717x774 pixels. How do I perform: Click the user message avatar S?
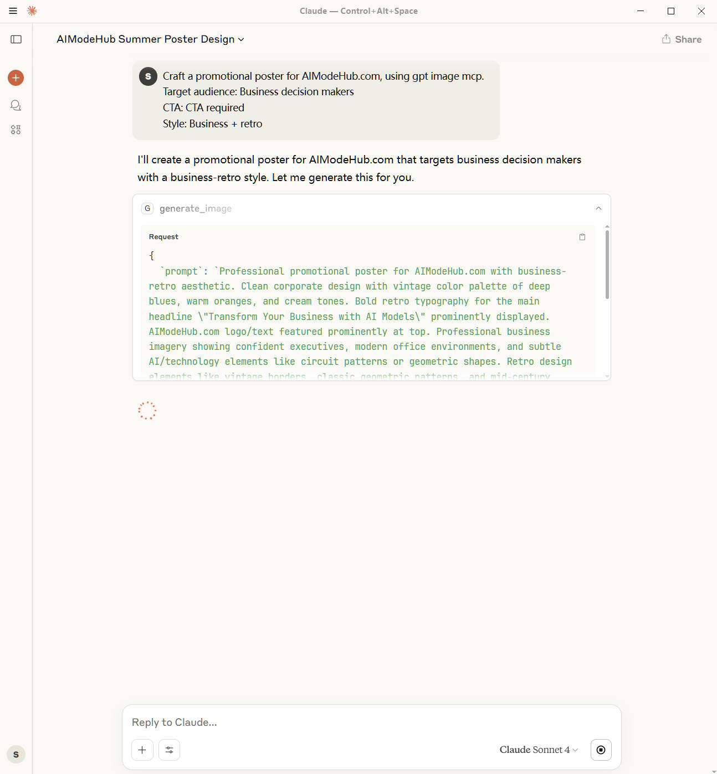tap(147, 76)
